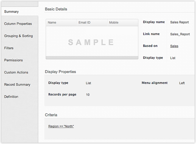Click the Sales_Report link name value
This screenshot has width=196, height=144.
tap(180, 34)
